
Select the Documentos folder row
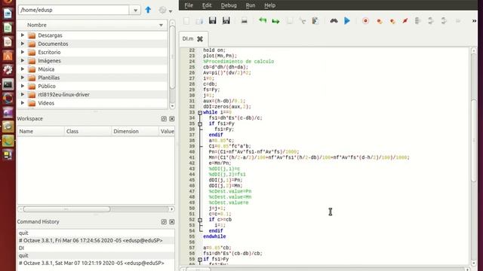pos(92,44)
